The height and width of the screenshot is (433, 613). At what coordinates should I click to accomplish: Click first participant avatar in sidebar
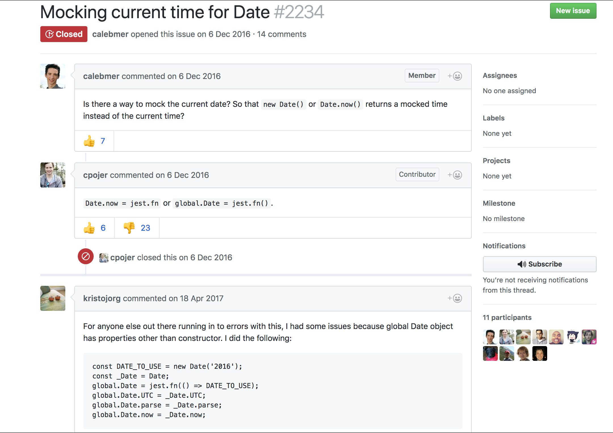[x=490, y=337]
